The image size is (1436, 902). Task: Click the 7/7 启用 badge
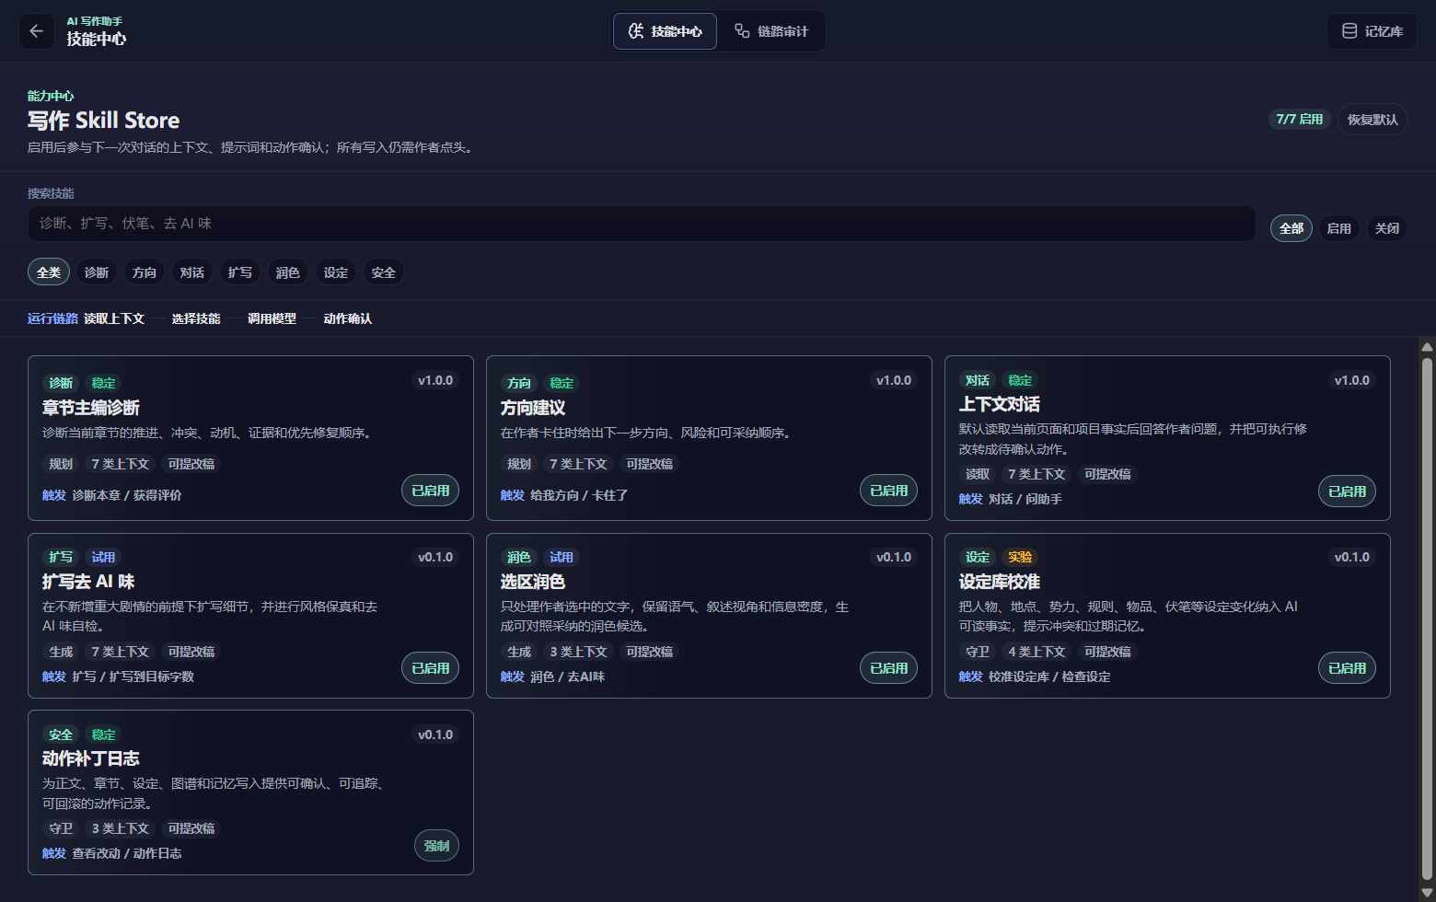(x=1300, y=120)
